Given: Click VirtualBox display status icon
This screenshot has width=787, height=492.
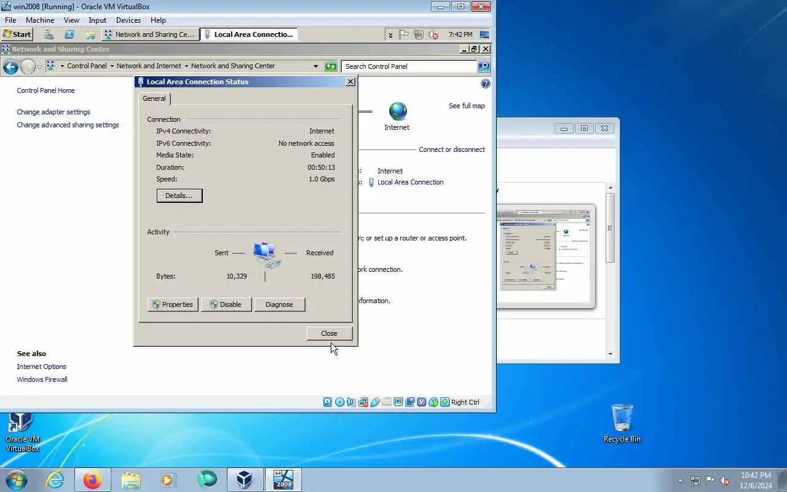Looking at the screenshot, I should click(x=398, y=402).
